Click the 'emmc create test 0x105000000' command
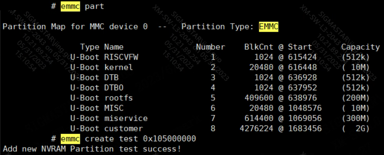 [x=128, y=139]
